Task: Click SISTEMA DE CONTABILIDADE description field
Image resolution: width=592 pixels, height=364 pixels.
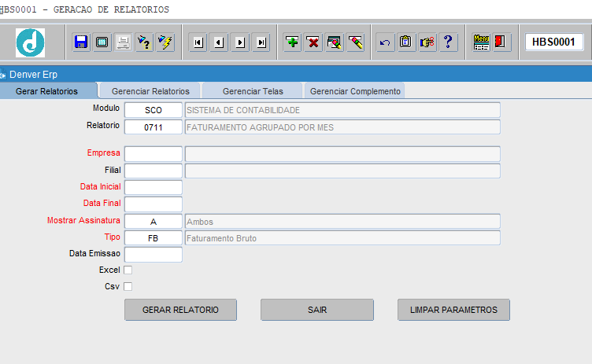Action: point(342,110)
